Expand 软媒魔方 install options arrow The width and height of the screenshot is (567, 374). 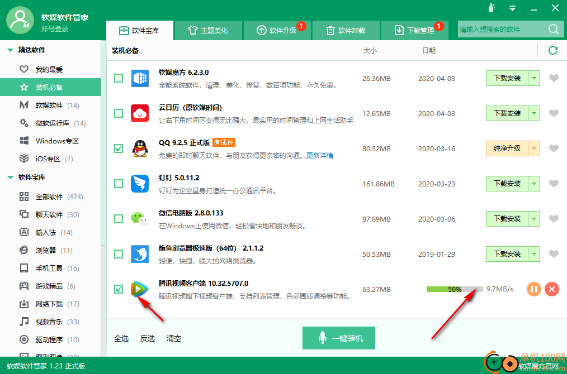[x=534, y=78]
